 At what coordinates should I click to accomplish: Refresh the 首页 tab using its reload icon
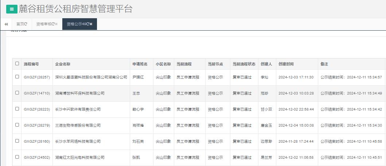26,24
